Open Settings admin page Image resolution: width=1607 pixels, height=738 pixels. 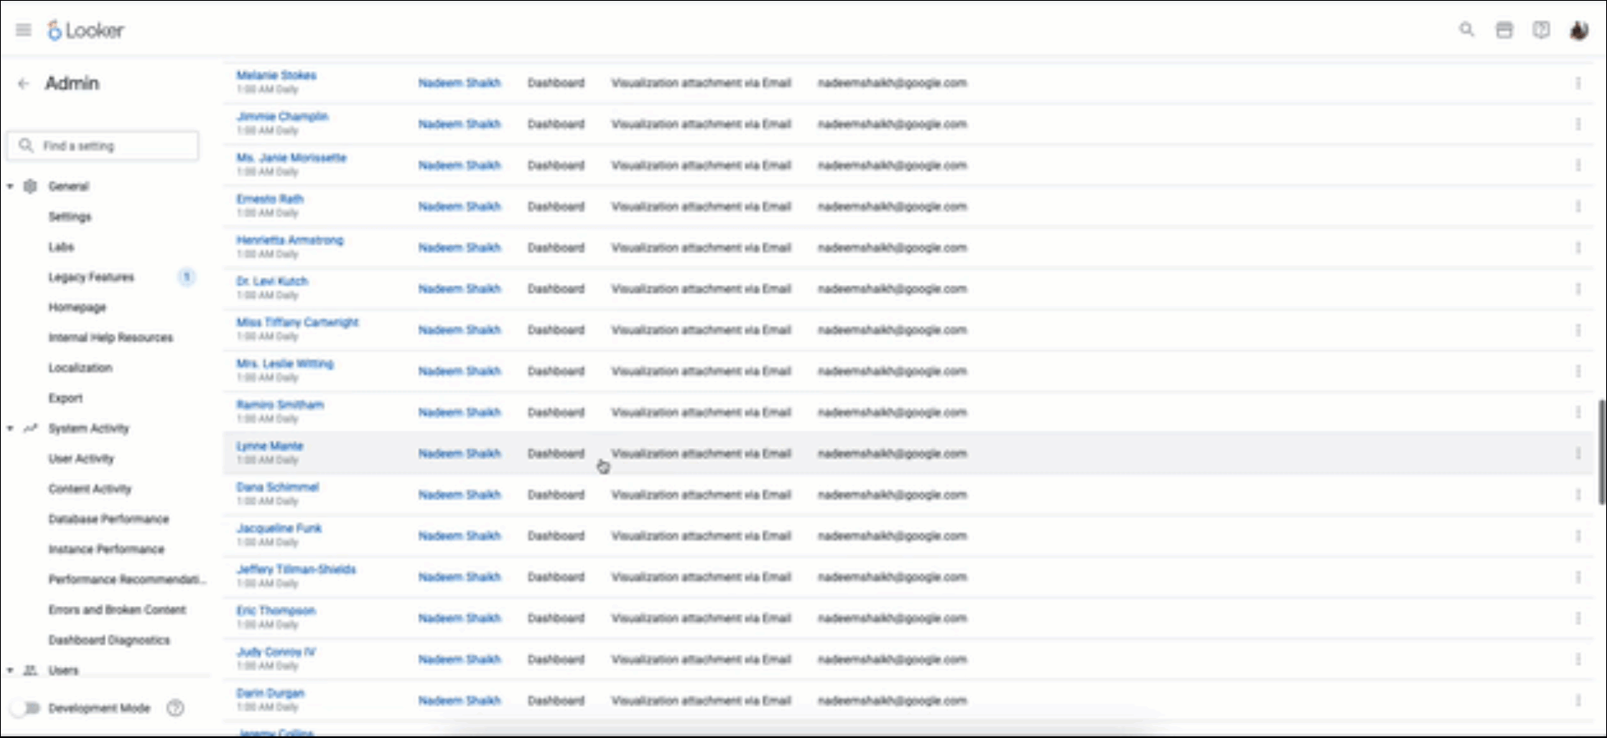[69, 216]
